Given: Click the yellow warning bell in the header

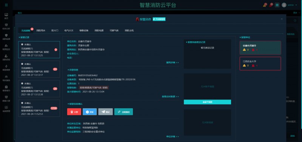Looking at the screenshot, I should coord(265,5).
